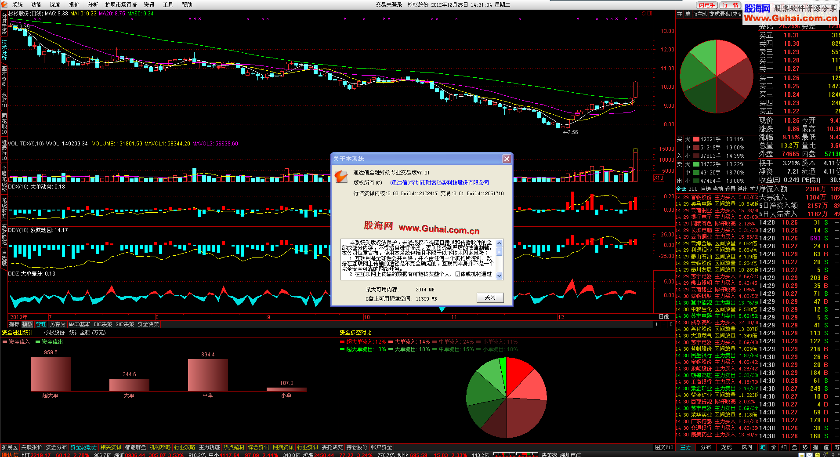The width and height of the screenshot is (840, 457).
Task: Select 自选 filter in the monitor list
Action: pos(706,189)
